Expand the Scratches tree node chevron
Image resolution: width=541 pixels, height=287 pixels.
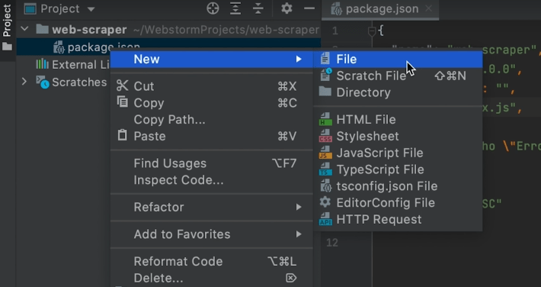click(x=24, y=82)
